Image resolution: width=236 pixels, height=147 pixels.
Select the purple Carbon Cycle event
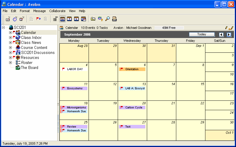(x=133, y=108)
